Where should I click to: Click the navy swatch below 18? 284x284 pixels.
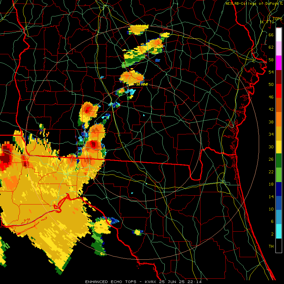pyautogui.click(x=279, y=189)
